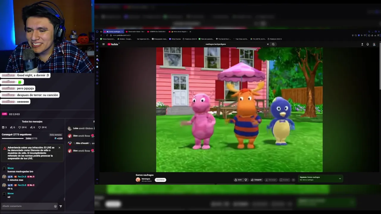Click the chat message 'de q'
This screenshot has width=381, height=214.
coord(10,188)
